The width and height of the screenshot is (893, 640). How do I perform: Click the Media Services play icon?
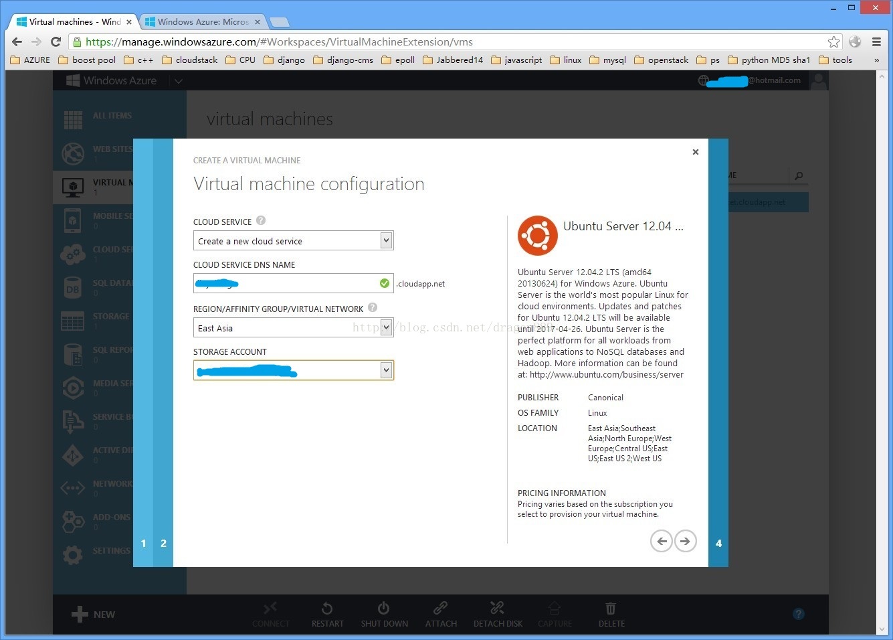[73, 388]
